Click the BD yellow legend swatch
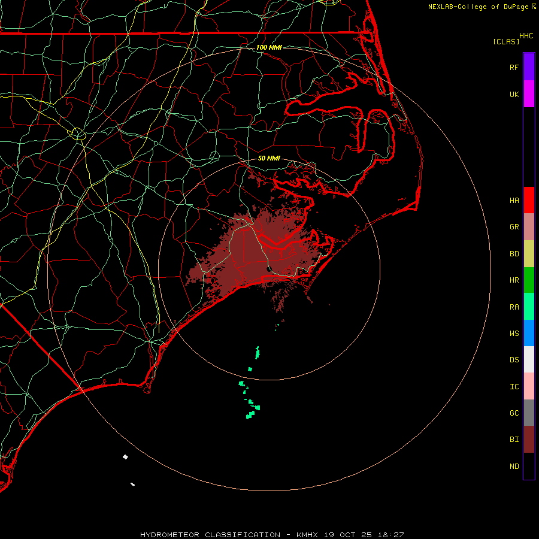The height and width of the screenshot is (539, 539). (x=529, y=254)
